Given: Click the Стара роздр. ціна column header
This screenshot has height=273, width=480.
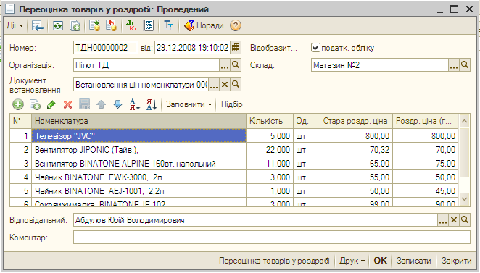Looking at the screenshot, I should tap(356, 121).
